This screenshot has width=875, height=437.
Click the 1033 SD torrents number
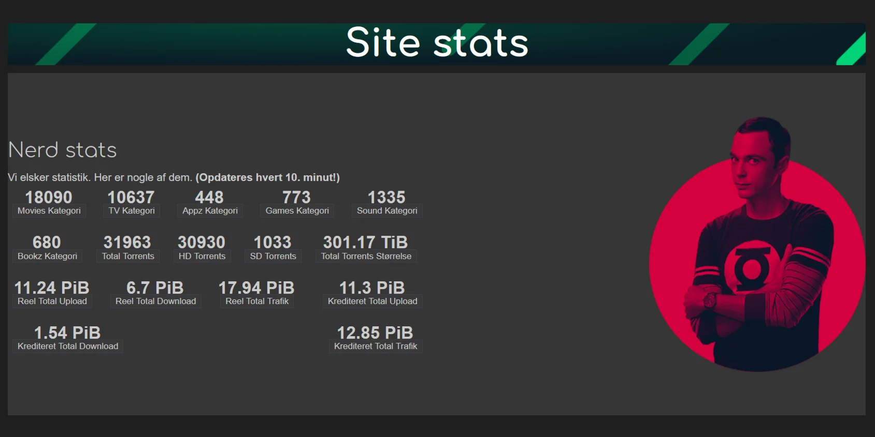point(272,242)
